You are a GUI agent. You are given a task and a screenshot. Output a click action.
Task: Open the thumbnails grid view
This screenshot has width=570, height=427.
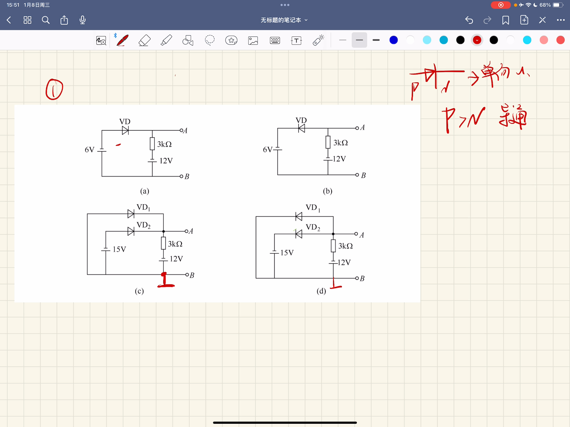point(27,20)
